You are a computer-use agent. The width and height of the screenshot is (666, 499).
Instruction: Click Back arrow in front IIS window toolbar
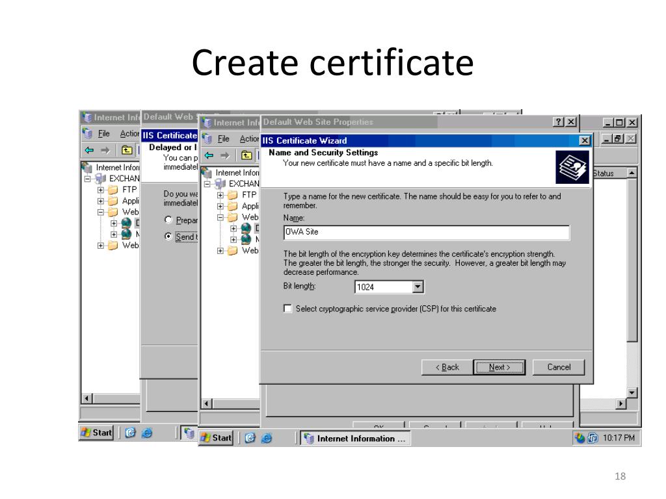point(209,155)
